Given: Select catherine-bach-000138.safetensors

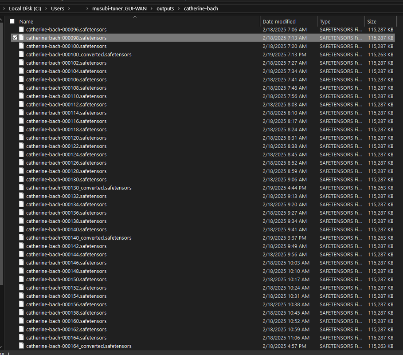Looking at the screenshot, I should pos(66,221).
